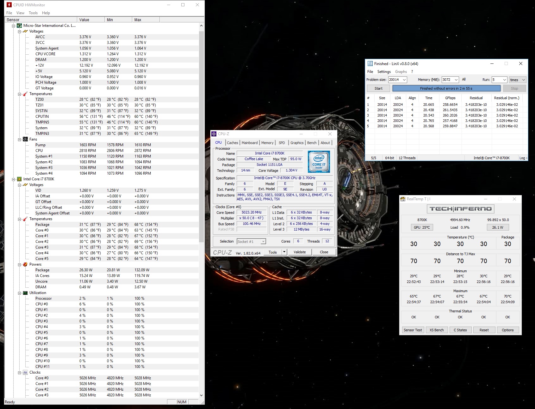Select the CPU VCORE row in HWMonitor
This screenshot has height=409, width=535.
[102, 54]
